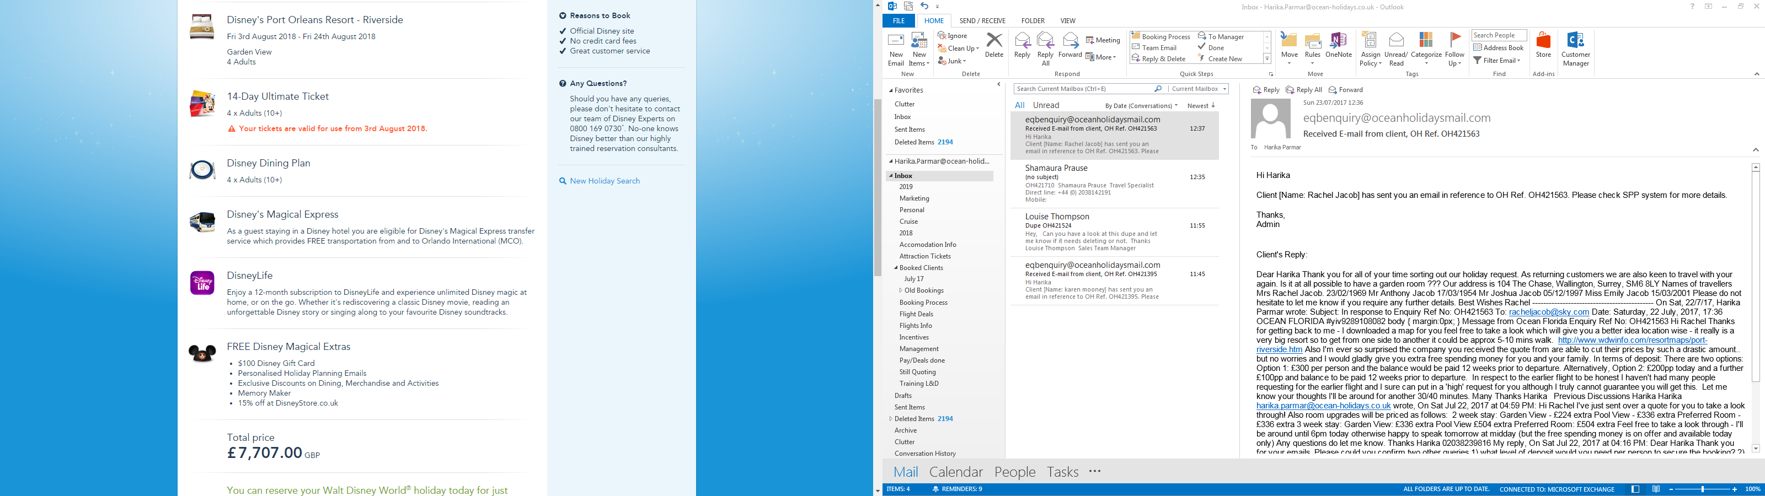Open the Clean Up dropdown
The image size is (1765, 496).
pyautogui.click(x=959, y=48)
